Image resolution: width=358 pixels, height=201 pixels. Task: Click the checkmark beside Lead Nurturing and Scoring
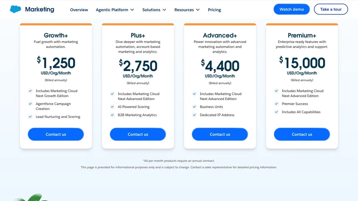point(30,117)
